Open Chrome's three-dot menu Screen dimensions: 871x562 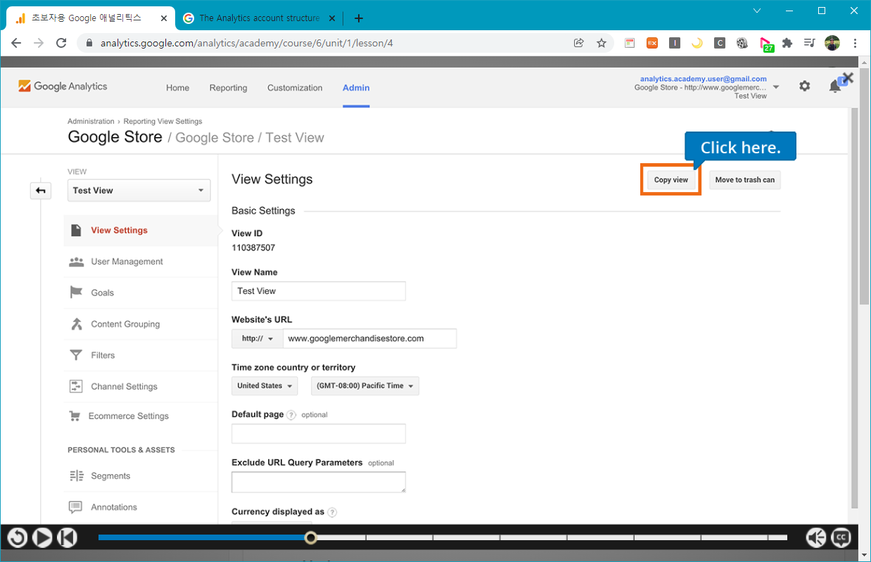click(x=855, y=43)
